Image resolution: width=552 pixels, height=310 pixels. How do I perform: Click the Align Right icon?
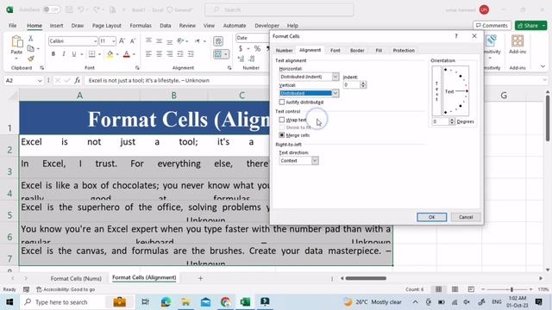pyautogui.click(x=170, y=54)
